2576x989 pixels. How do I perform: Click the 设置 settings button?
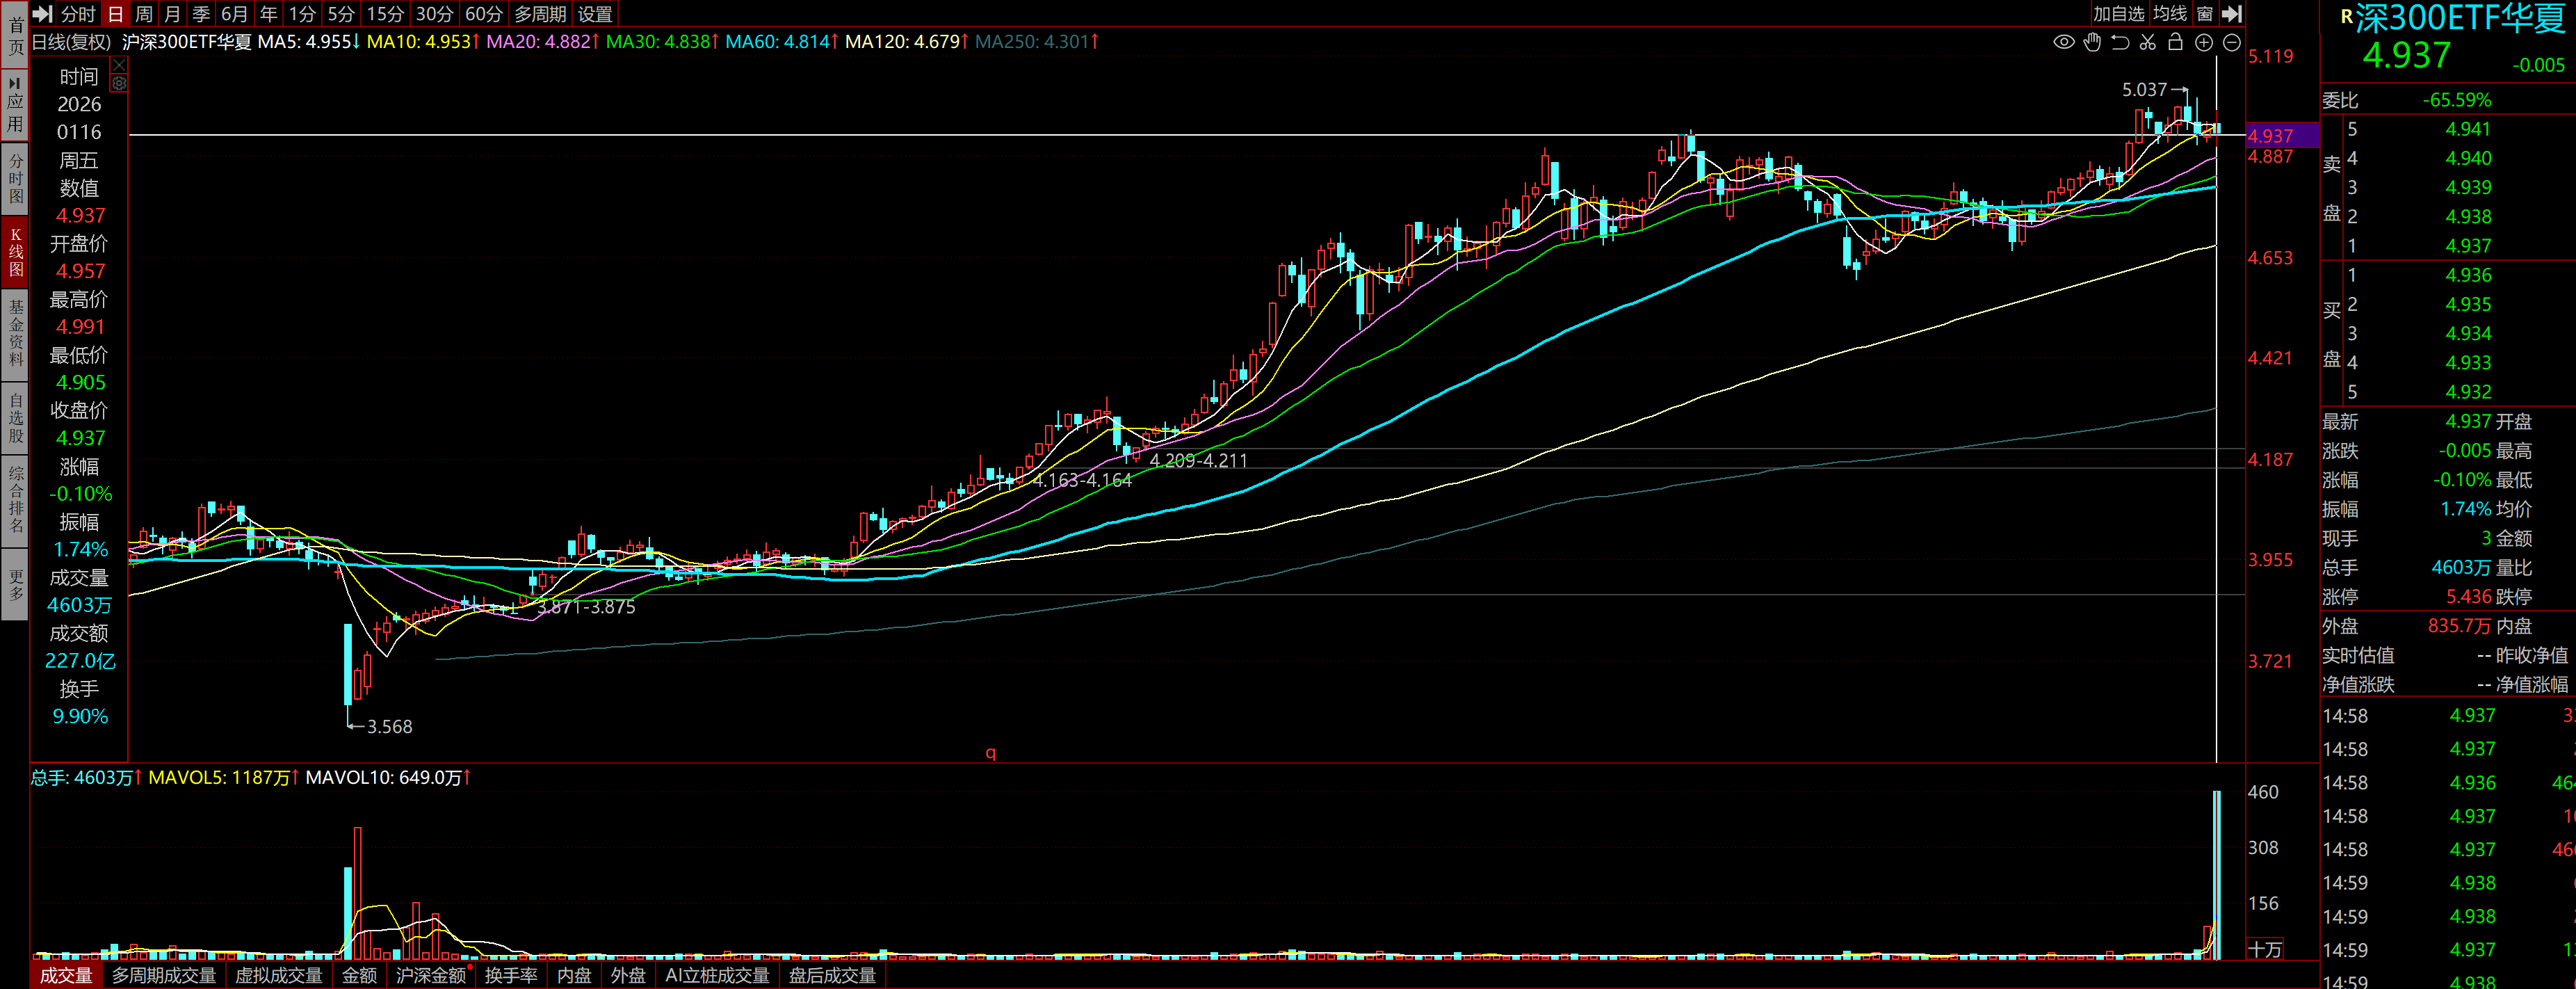595,14
